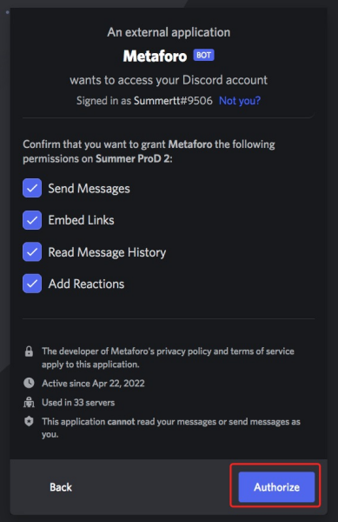Viewport: 338px width, 522px height.
Task: Untick the Add Reactions checkbox
Action: 32,284
